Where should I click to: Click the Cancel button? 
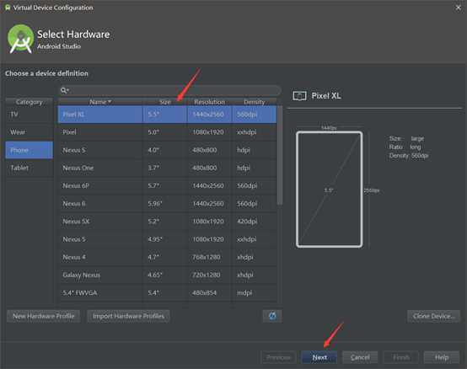click(x=360, y=357)
